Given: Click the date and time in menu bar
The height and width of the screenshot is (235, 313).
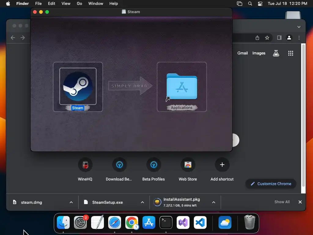Looking at the screenshot, I should coord(287,4).
